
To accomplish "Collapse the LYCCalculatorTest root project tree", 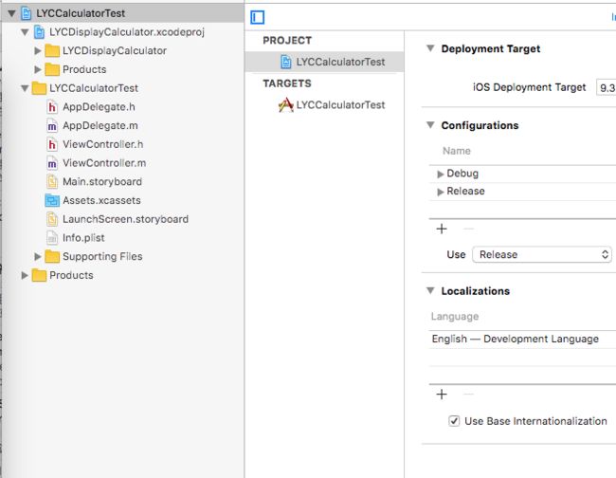I will pyautogui.click(x=11, y=14).
